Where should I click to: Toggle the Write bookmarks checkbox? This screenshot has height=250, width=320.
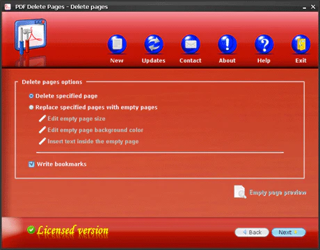[x=31, y=164]
